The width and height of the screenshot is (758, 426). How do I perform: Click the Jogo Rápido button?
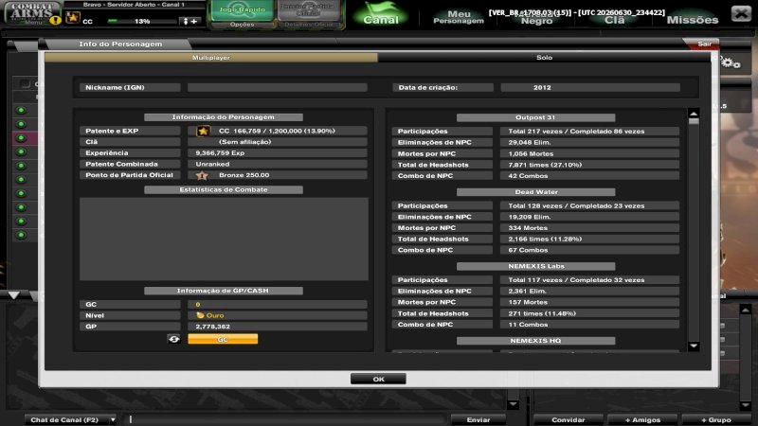click(x=243, y=10)
